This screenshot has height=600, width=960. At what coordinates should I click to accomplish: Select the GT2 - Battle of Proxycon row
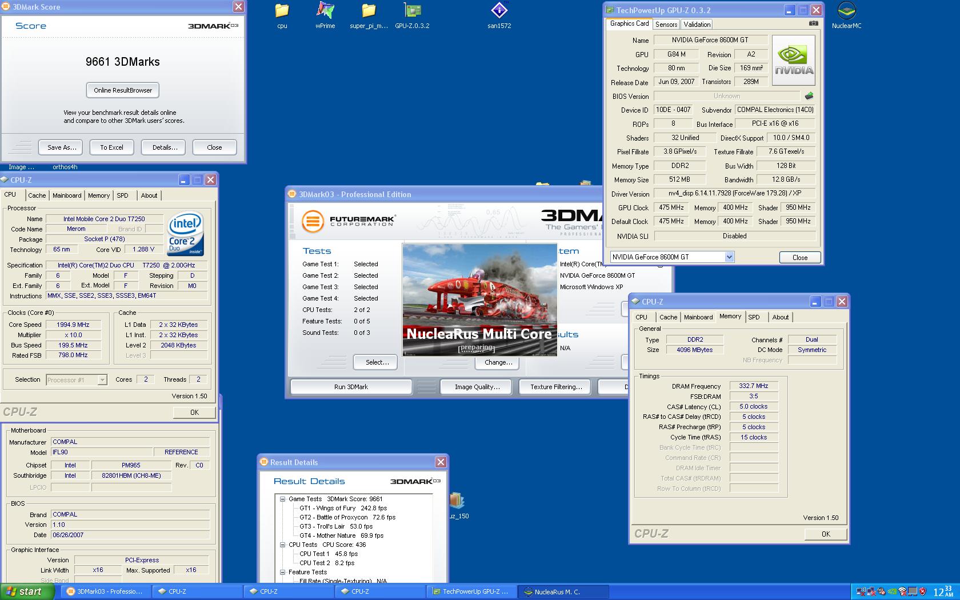click(347, 517)
